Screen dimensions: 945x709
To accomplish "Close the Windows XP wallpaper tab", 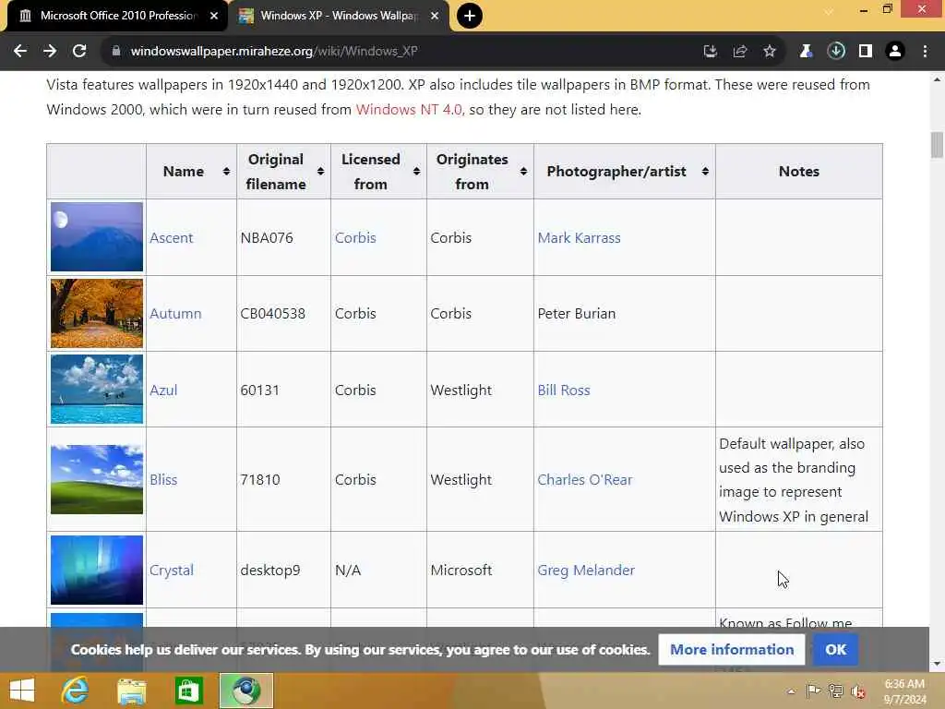I will (x=435, y=16).
